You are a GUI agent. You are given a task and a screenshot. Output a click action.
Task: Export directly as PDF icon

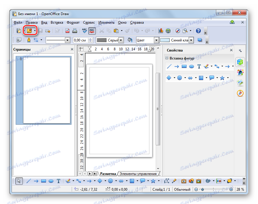[x=67, y=31]
